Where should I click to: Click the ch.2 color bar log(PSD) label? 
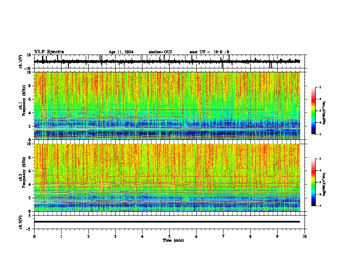click(x=324, y=184)
